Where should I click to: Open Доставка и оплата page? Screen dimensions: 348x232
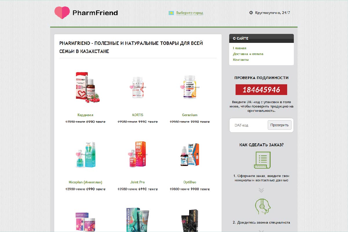point(248,54)
